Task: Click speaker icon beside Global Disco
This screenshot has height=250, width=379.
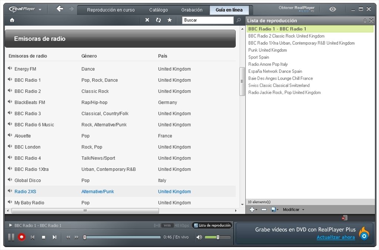Action: [x=10, y=180]
